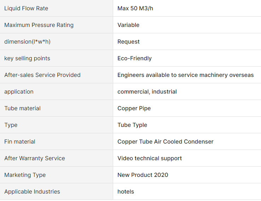Select the Request dimension value

[x=128, y=42]
